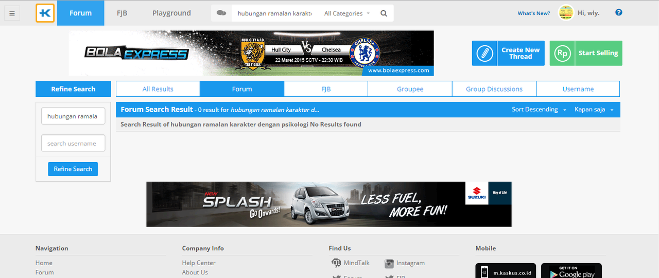The height and width of the screenshot is (278, 659).
Task: Click the Rp icon on Start Selling
Action: pyautogui.click(x=562, y=53)
